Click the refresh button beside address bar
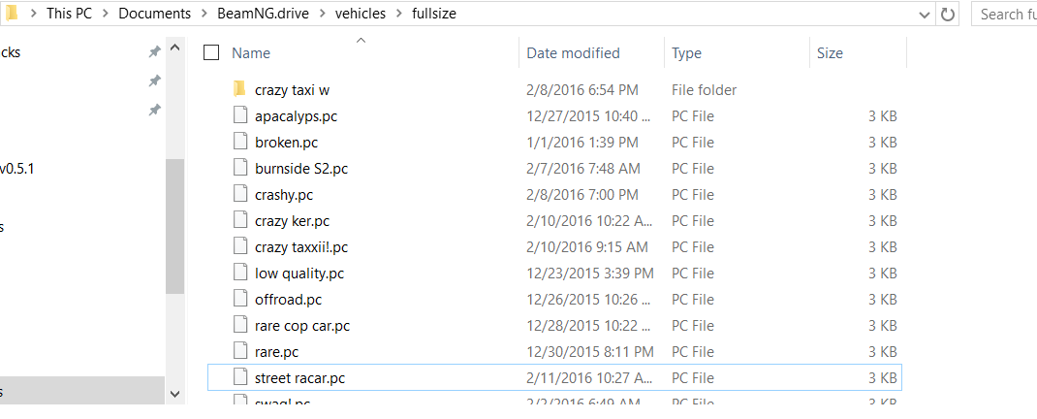 pyautogui.click(x=948, y=14)
